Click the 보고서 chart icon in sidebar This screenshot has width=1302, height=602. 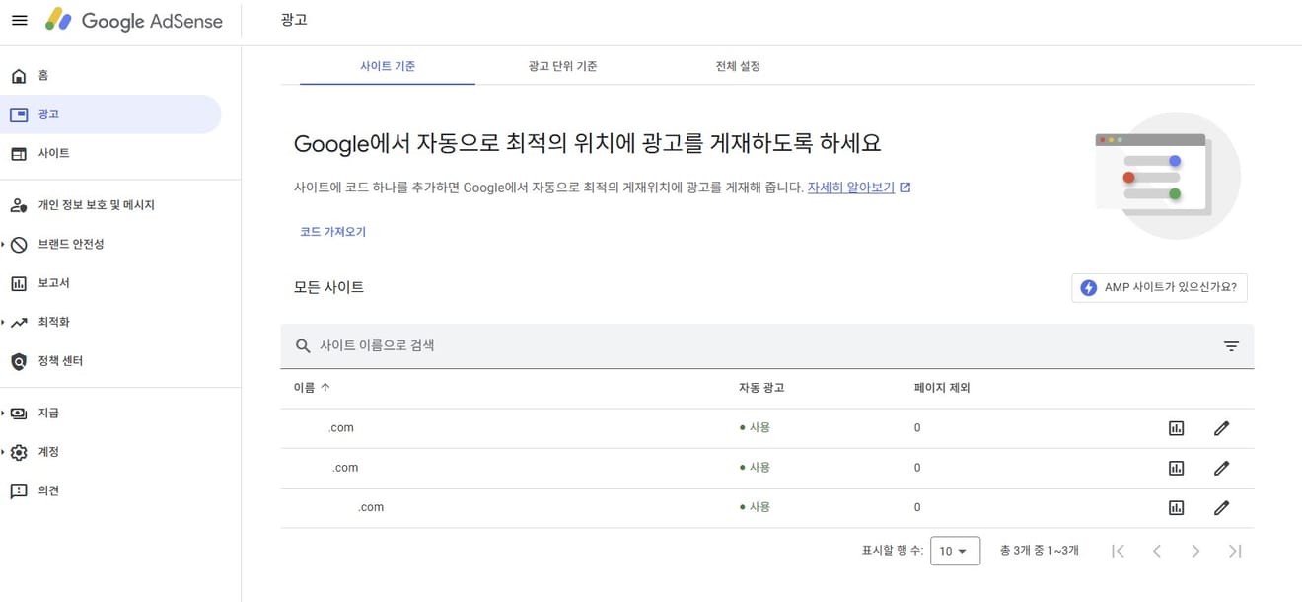(19, 283)
